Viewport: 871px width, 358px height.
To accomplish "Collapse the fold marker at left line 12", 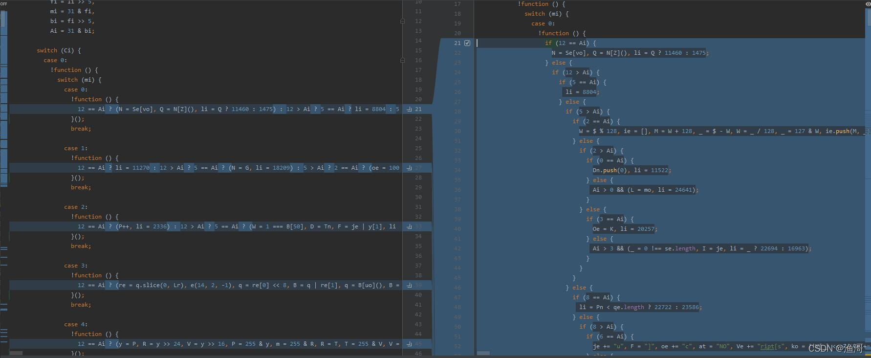I will (x=402, y=21).
